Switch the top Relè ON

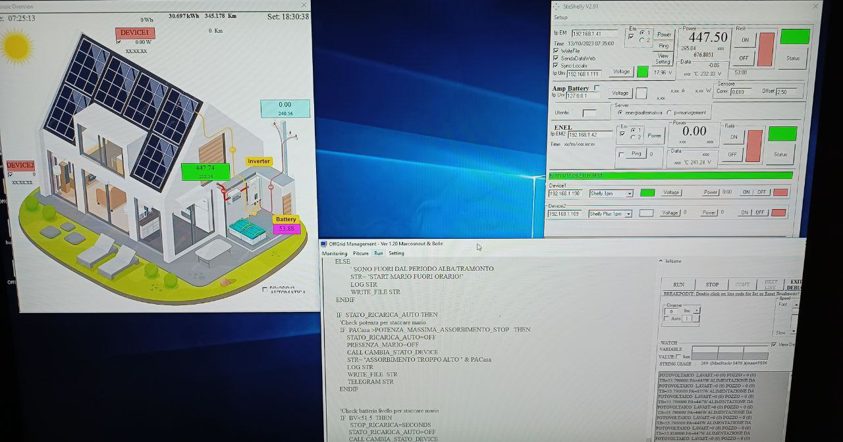(x=745, y=39)
